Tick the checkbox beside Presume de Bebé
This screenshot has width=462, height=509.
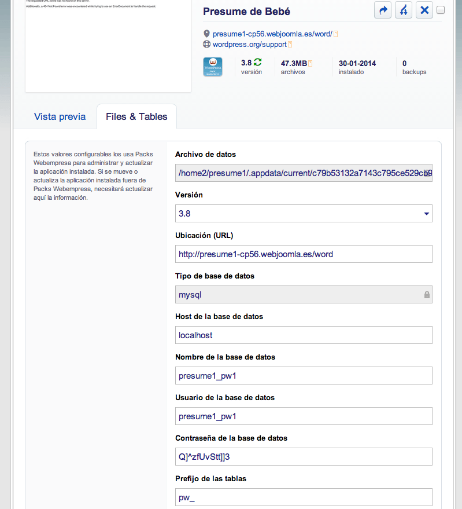(x=441, y=10)
